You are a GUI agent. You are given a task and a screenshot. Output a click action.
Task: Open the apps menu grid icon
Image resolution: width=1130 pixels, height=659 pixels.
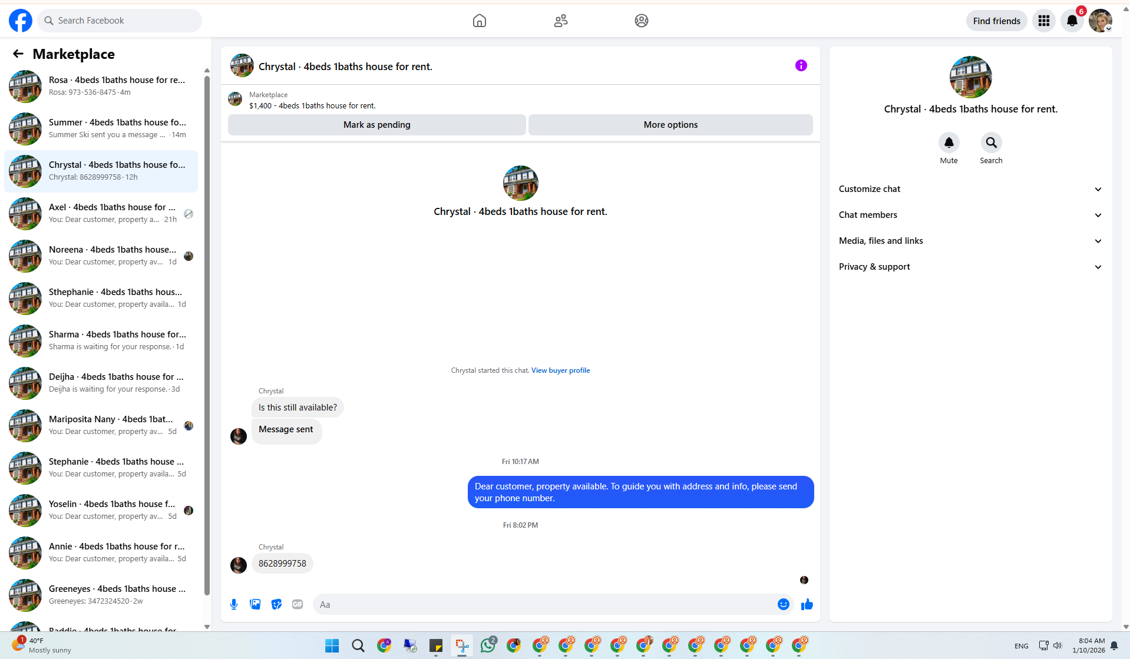[1044, 21]
